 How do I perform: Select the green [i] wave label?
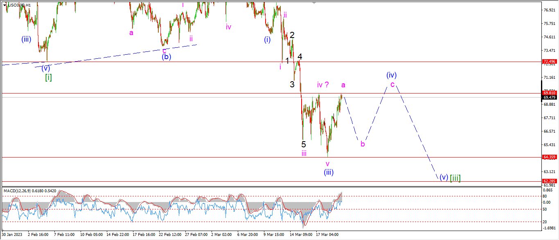[48, 77]
